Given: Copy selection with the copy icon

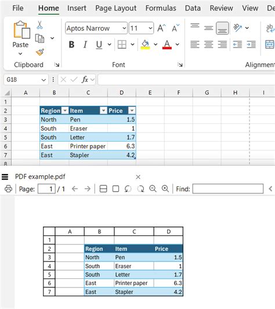Looking at the screenshot, I should coord(39,38).
